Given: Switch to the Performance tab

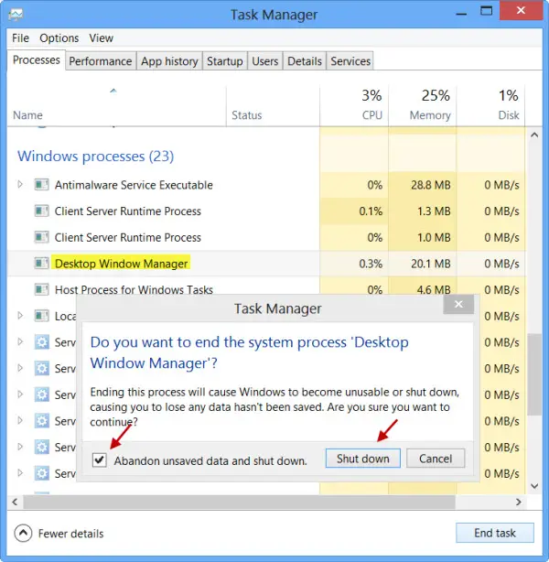Looking at the screenshot, I should coord(101,61).
